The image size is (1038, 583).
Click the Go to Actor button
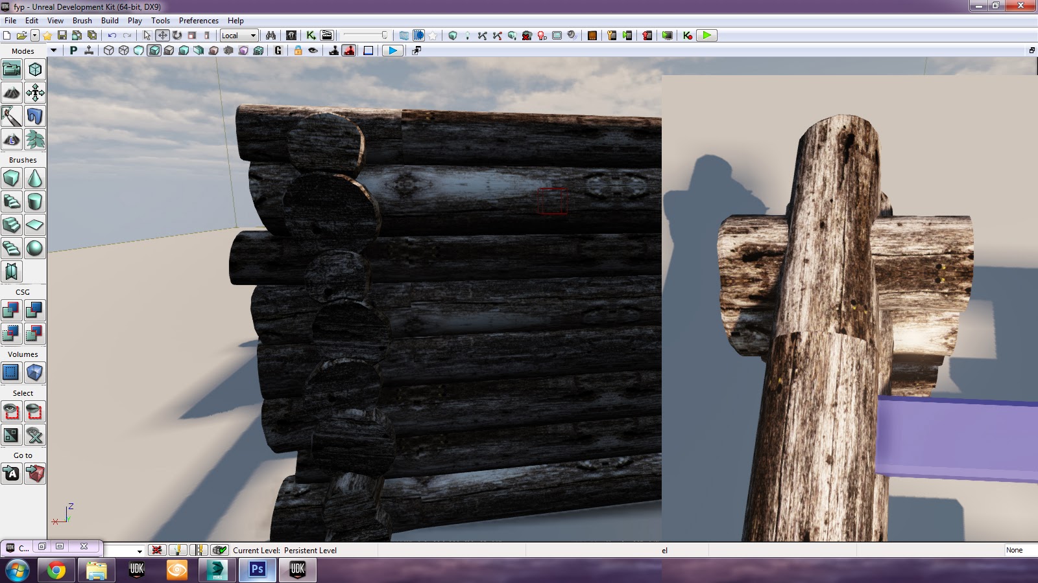tap(11, 474)
